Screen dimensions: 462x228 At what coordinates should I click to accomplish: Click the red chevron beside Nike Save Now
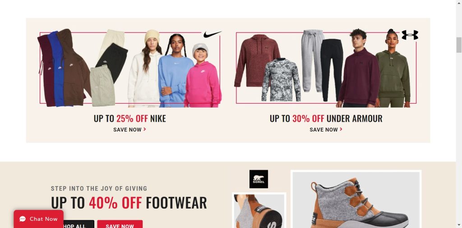pyautogui.click(x=145, y=129)
